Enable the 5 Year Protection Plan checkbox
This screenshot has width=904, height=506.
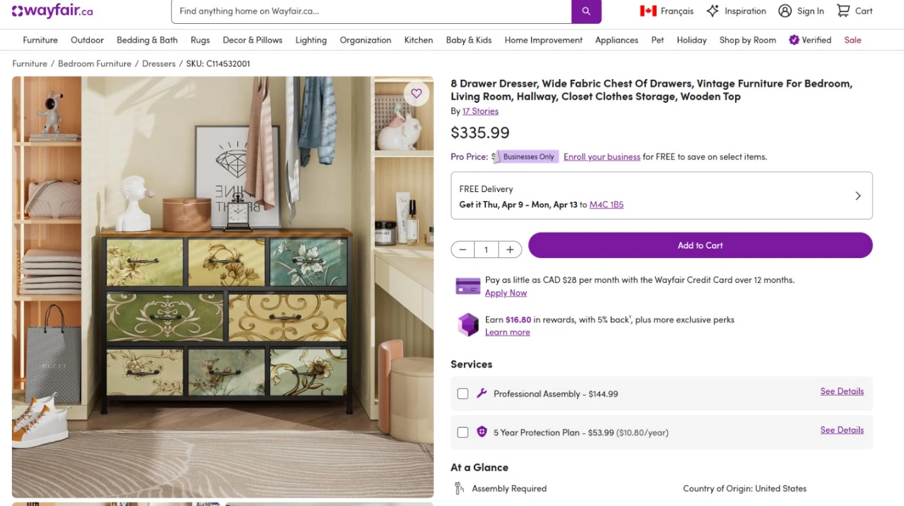click(463, 432)
